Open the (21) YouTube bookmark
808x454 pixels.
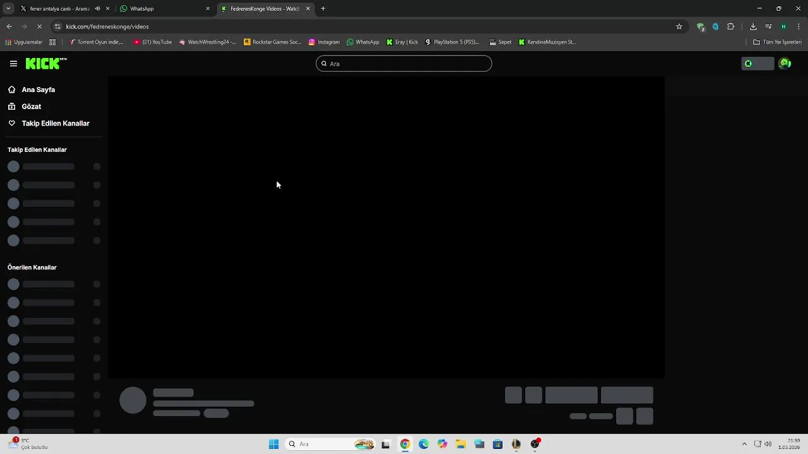153,42
